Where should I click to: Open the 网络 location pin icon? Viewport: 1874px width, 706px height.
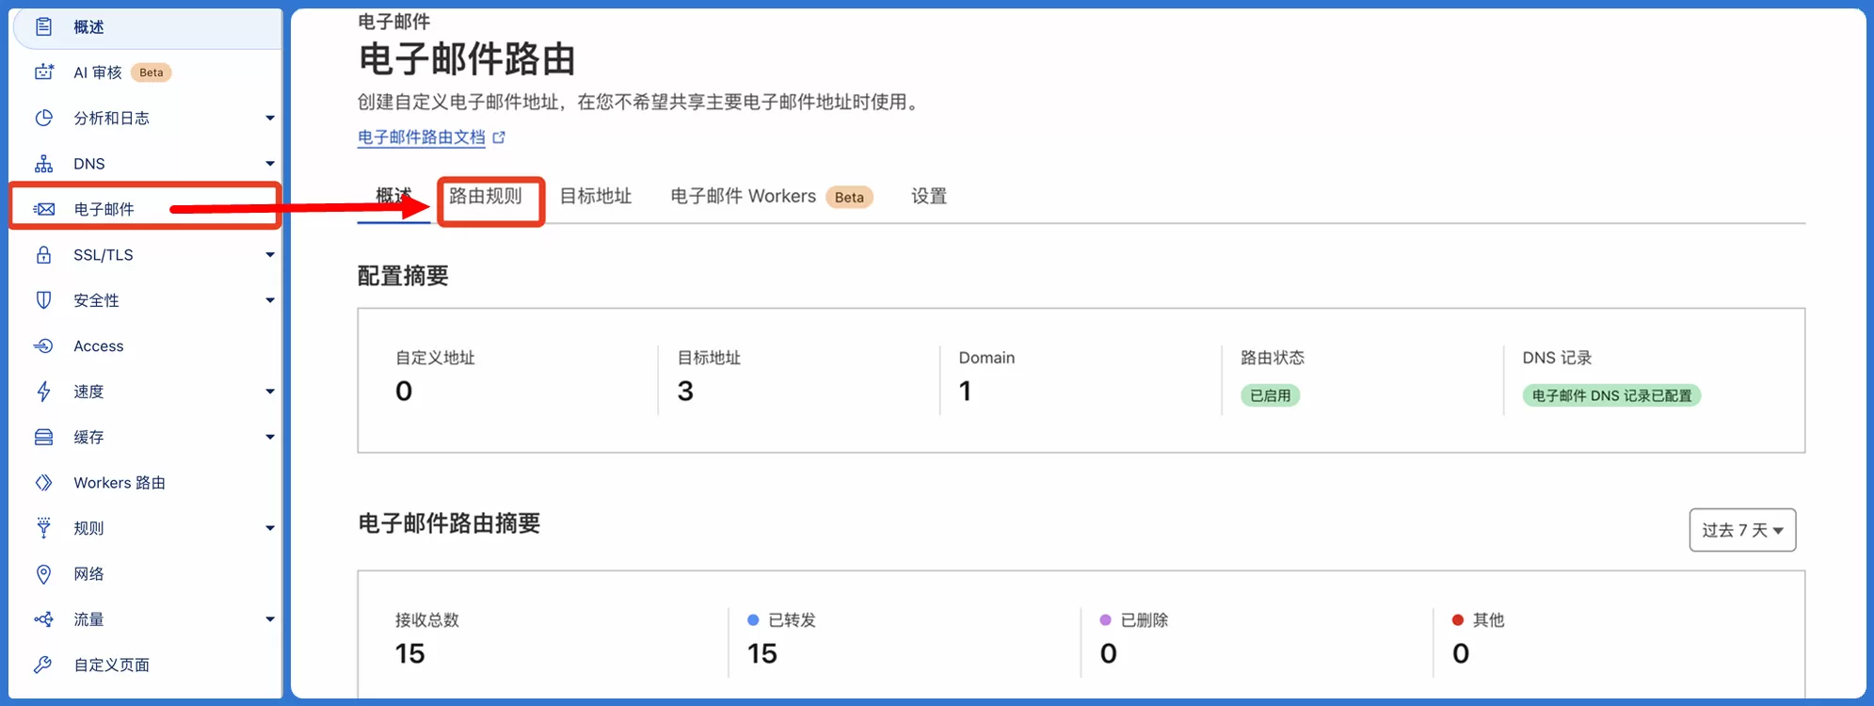[x=43, y=574]
